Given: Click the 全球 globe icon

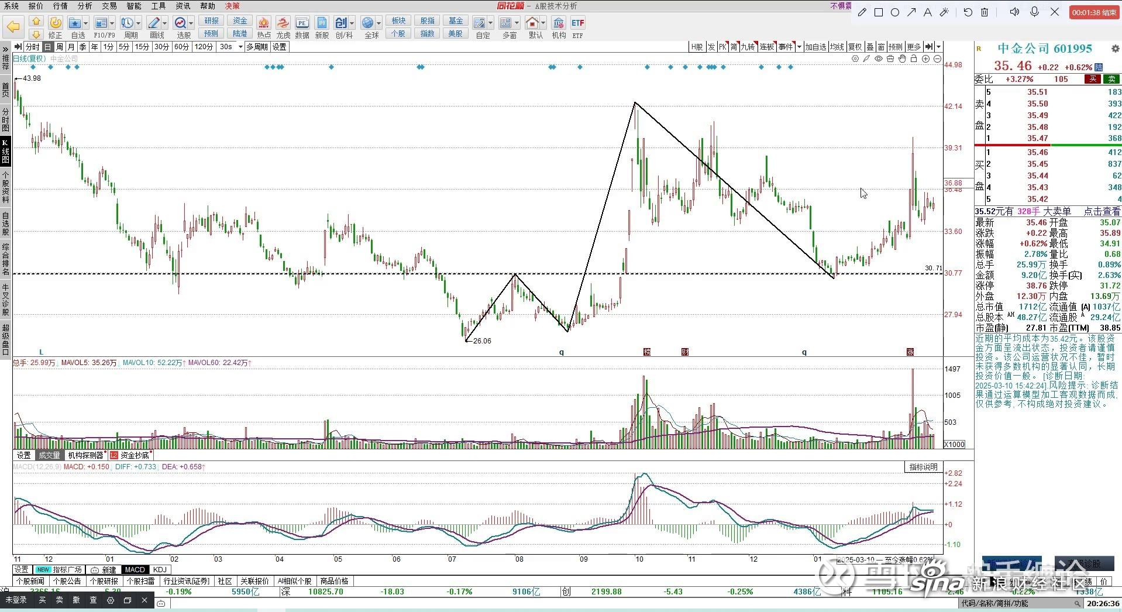Looking at the screenshot, I should click(x=367, y=23).
